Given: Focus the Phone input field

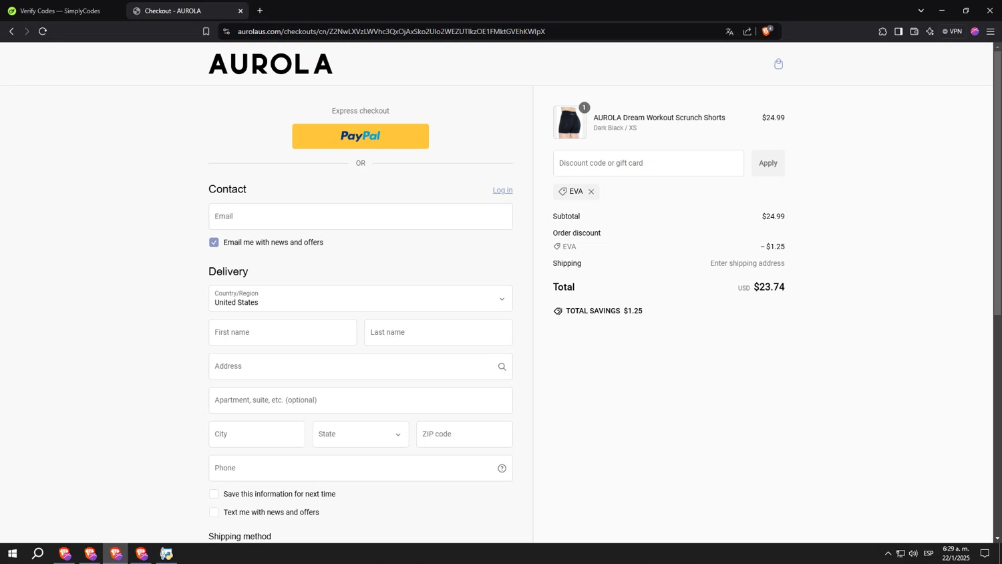Looking at the screenshot, I should [x=361, y=468].
